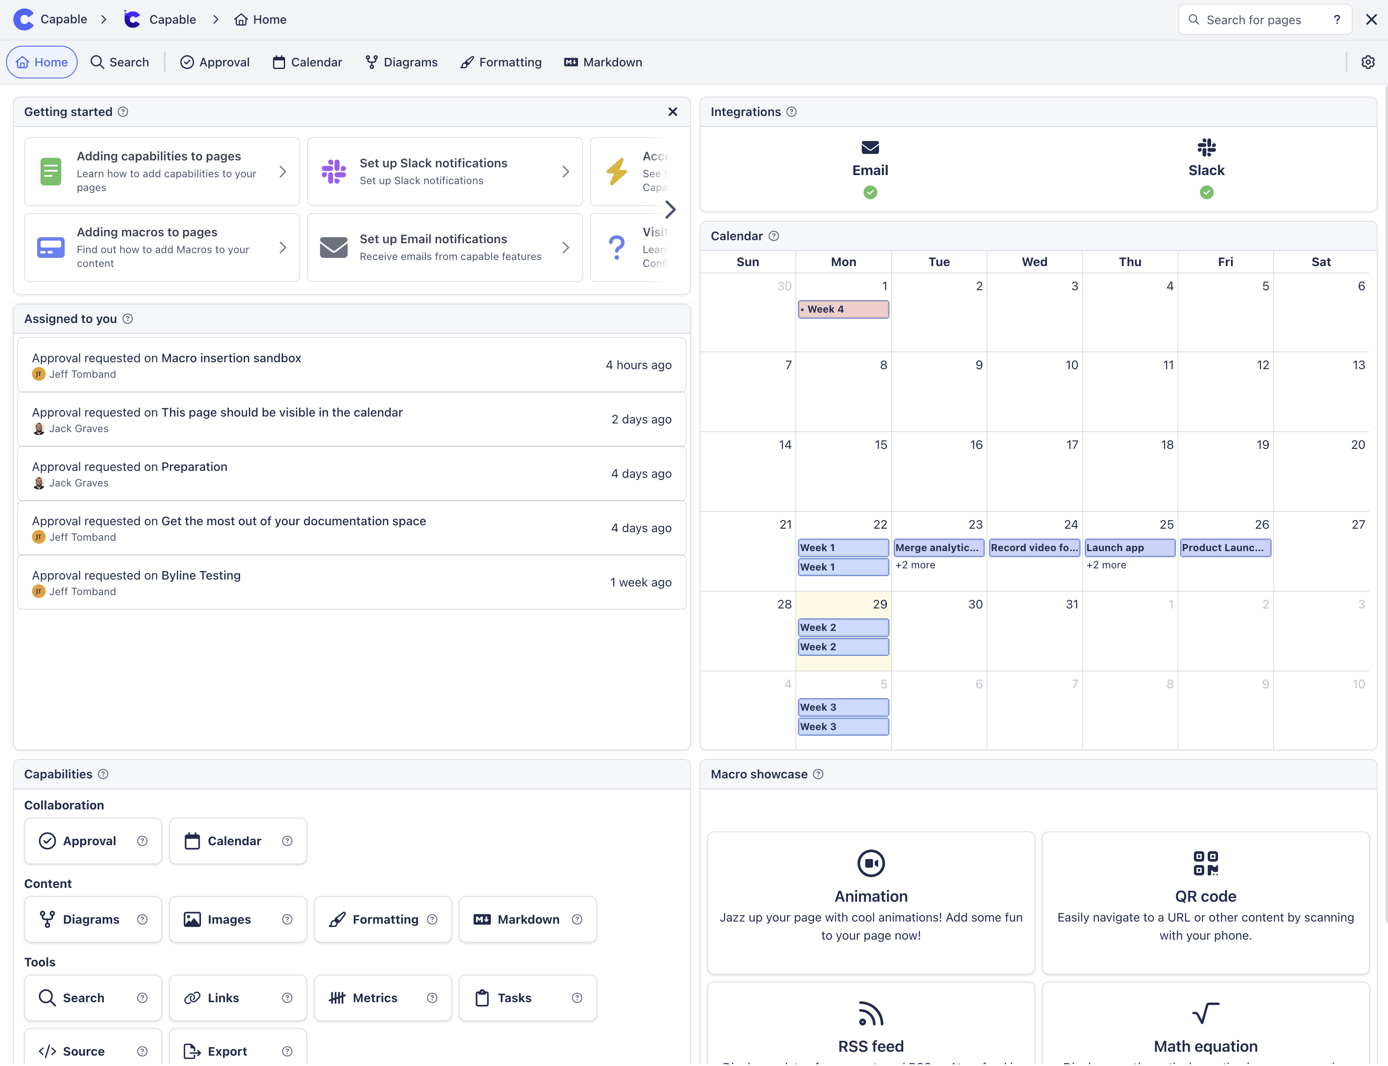Image resolution: width=1388 pixels, height=1066 pixels.
Task: Click help icon beside Links capability
Action: 287,998
